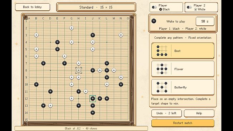
Task: Click the white stone at G2
Action: click(72, 28)
